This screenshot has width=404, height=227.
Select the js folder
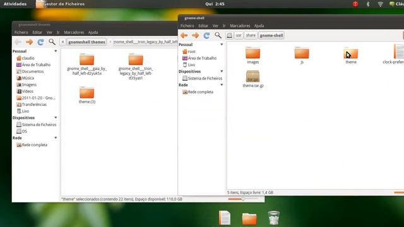[x=302, y=55]
